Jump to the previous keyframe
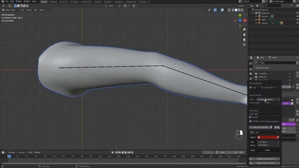299x168 pixels. (x=120, y=153)
